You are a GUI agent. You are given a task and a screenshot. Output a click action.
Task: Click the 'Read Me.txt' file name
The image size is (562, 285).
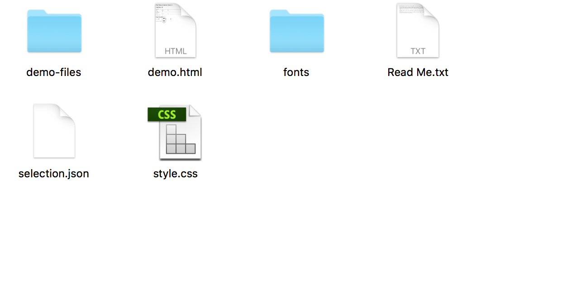pyautogui.click(x=418, y=72)
